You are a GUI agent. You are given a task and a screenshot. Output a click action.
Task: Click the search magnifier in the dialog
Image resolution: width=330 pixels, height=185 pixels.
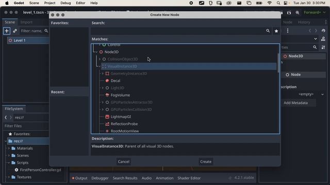click(x=268, y=31)
